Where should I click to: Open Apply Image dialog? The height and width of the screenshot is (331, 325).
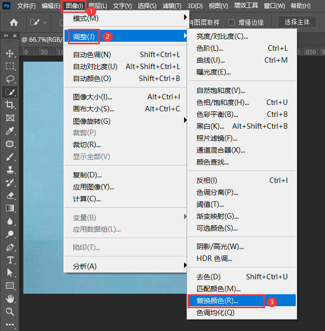[126, 187]
